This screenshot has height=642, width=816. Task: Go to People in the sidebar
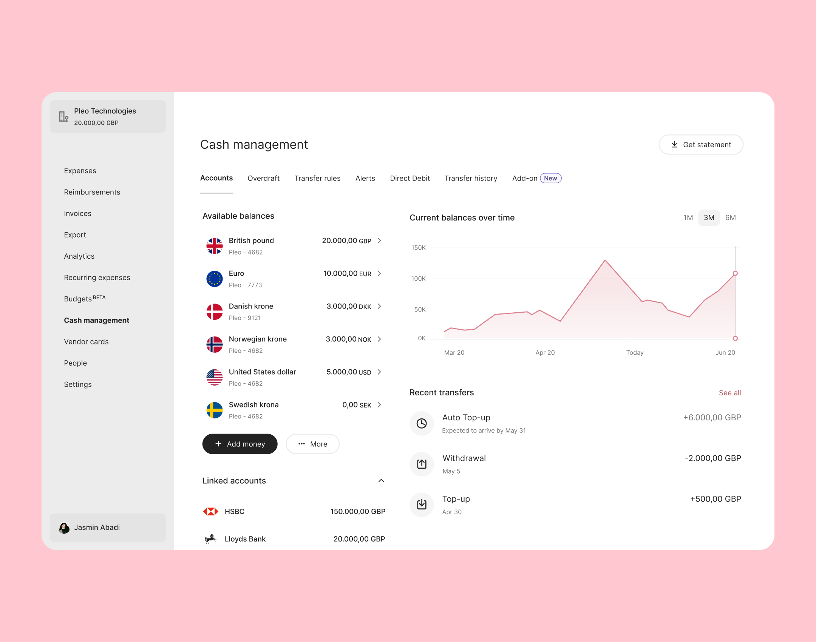[x=76, y=363]
